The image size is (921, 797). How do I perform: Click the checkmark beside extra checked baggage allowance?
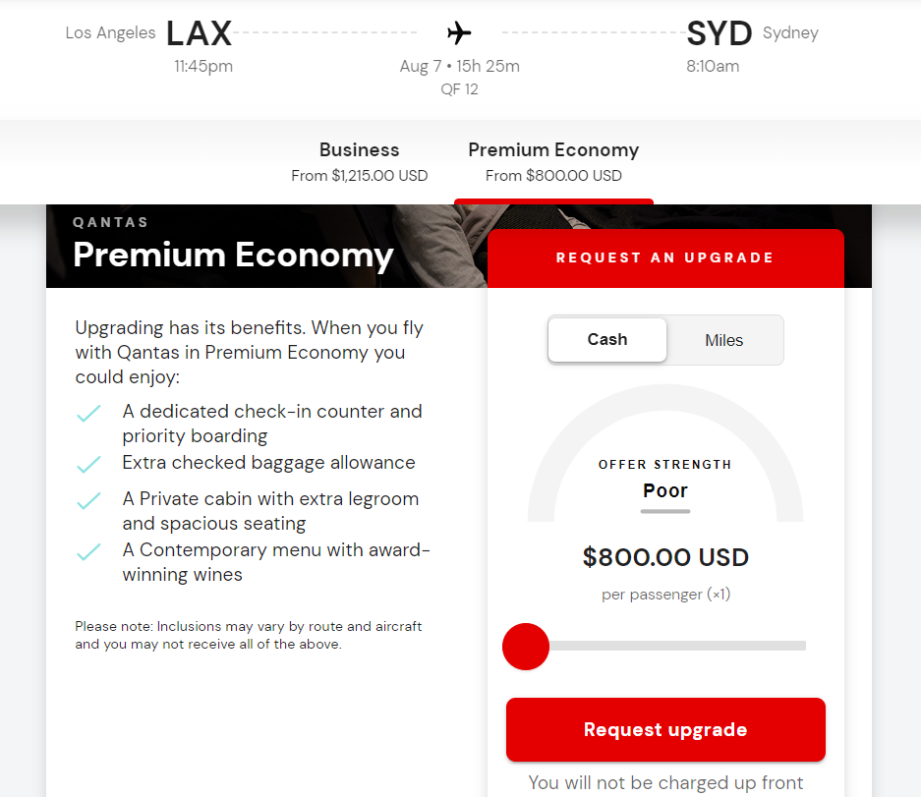[88, 464]
